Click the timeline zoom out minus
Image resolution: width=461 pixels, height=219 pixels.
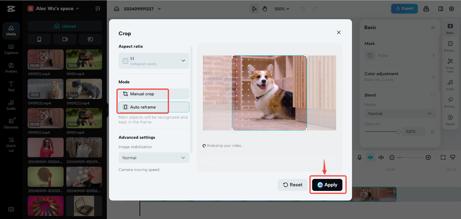click(392, 157)
